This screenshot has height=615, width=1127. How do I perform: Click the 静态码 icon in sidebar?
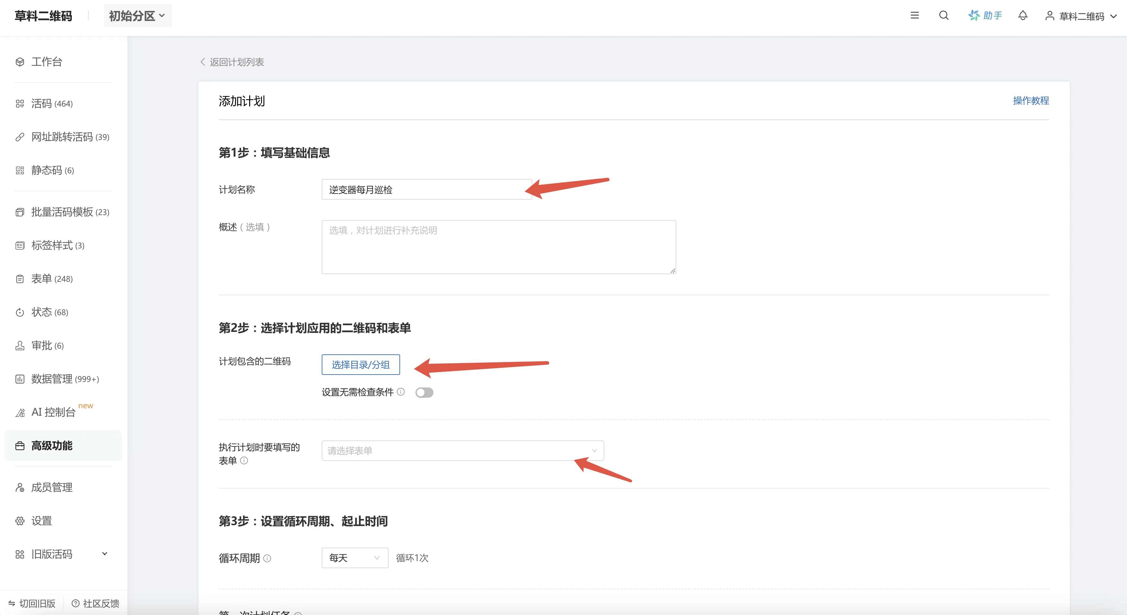(x=20, y=170)
